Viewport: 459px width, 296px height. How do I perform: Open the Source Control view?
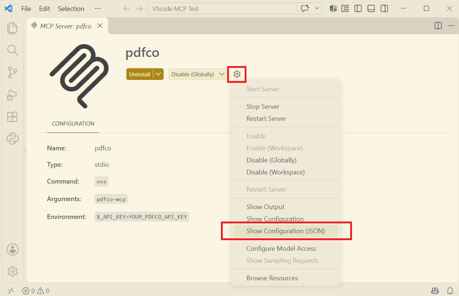(x=12, y=73)
